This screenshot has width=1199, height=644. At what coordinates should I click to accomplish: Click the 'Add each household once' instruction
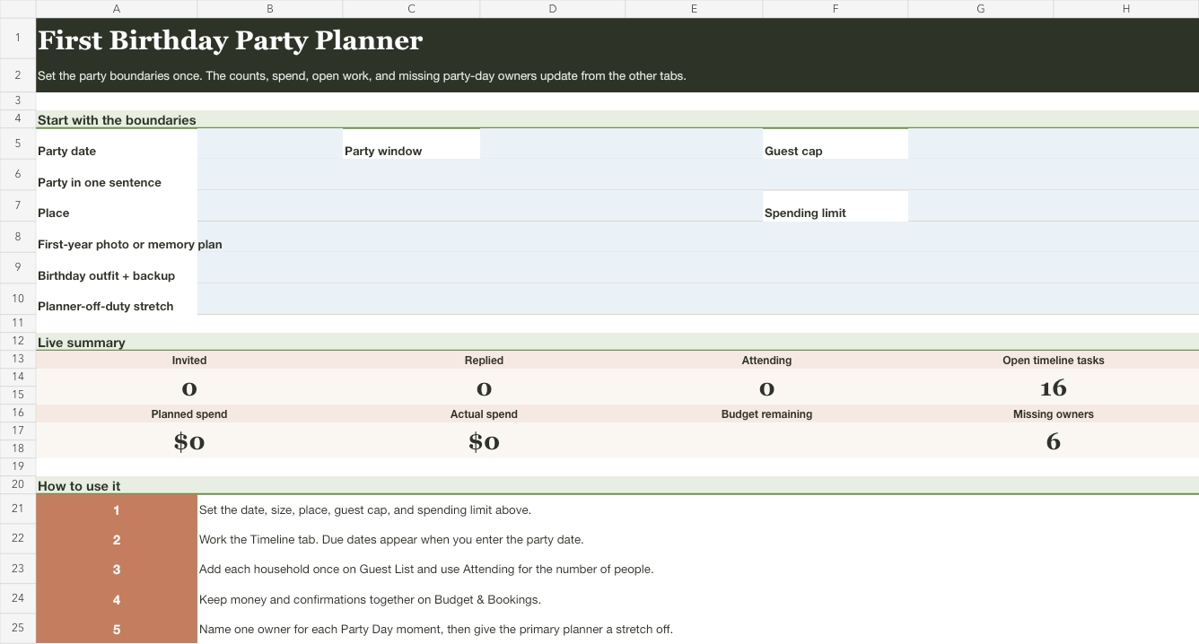click(426, 570)
